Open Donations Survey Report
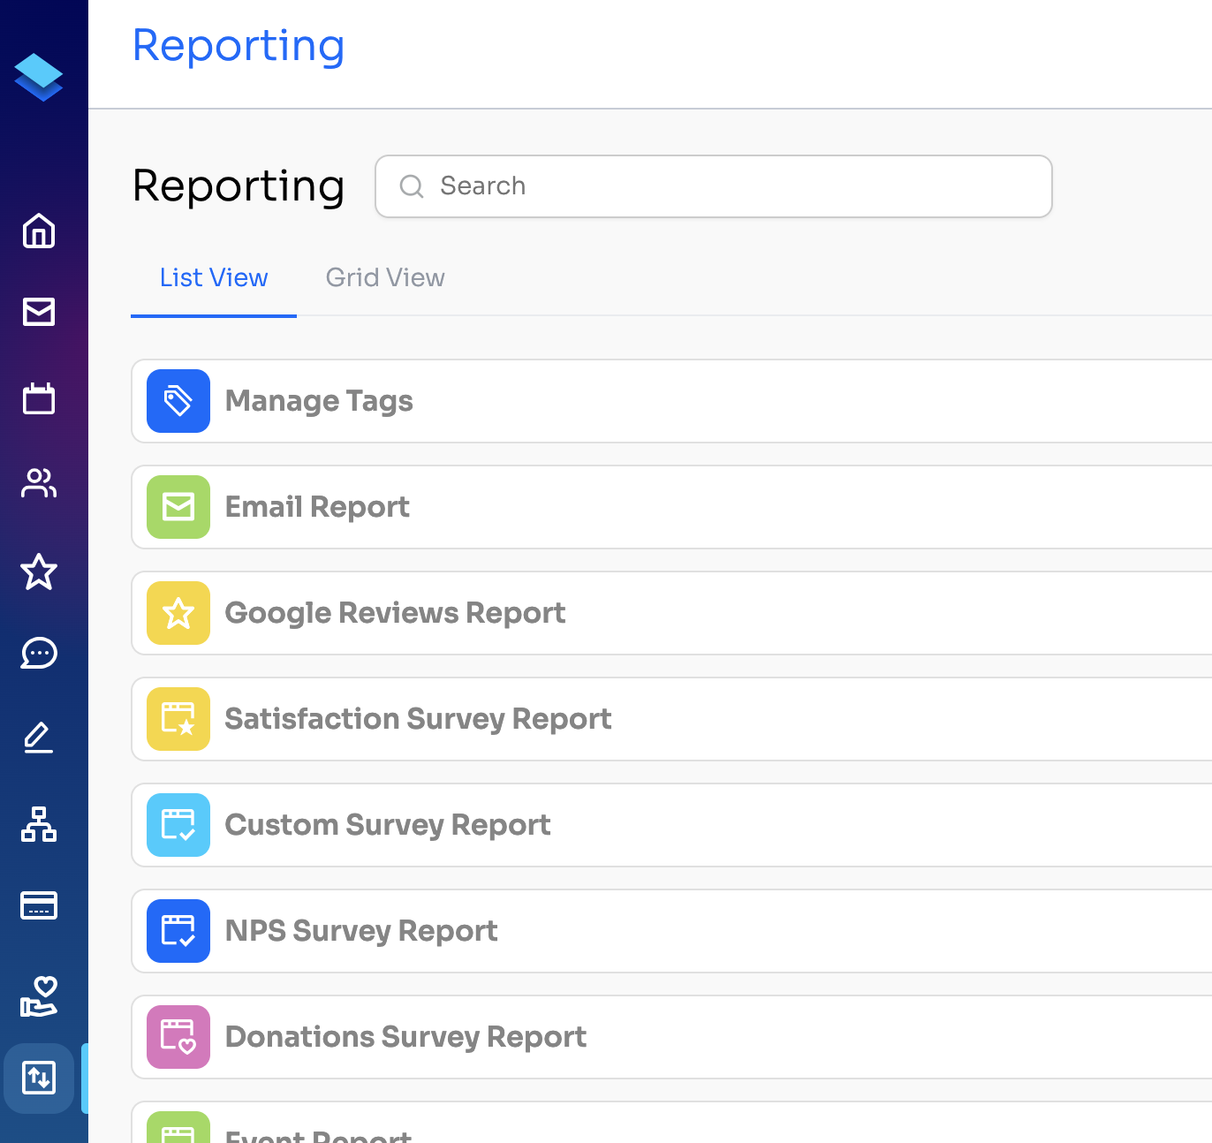 click(671, 1037)
